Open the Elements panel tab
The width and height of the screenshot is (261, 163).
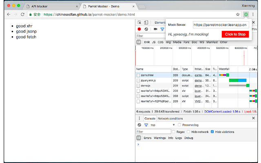pyautogui.click(x=160, y=22)
